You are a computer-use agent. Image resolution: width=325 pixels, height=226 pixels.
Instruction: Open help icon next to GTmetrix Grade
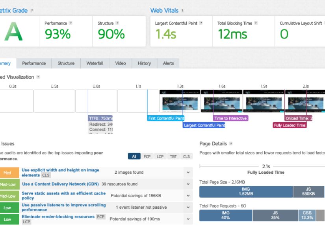(x=32, y=11)
